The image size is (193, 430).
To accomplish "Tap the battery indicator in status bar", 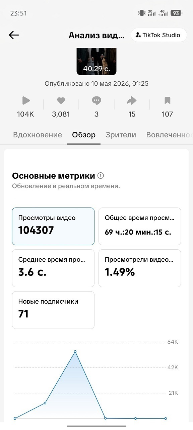I will coord(176,13).
